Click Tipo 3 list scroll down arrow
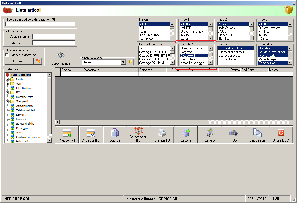The image size is (297, 203). pyautogui.click(x=290, y=38)
